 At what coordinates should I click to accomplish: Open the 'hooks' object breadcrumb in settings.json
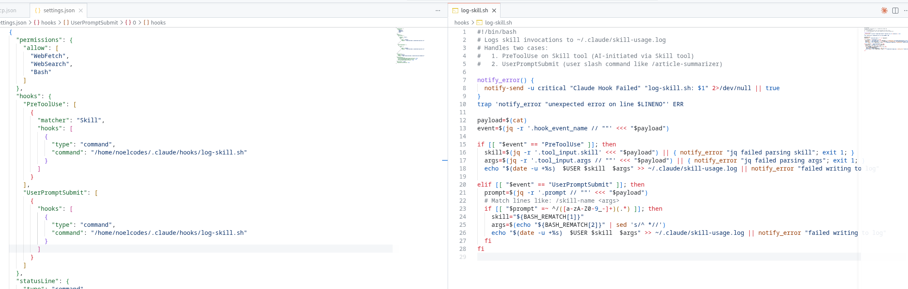click(x=45, y=23)
